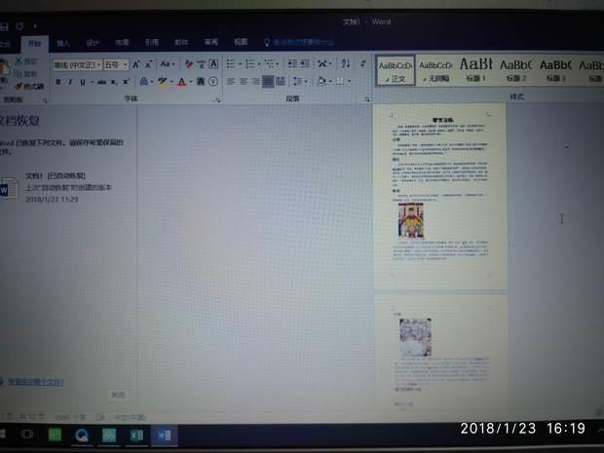
Task: Open change case dropdown
Action: coord(168,64)
